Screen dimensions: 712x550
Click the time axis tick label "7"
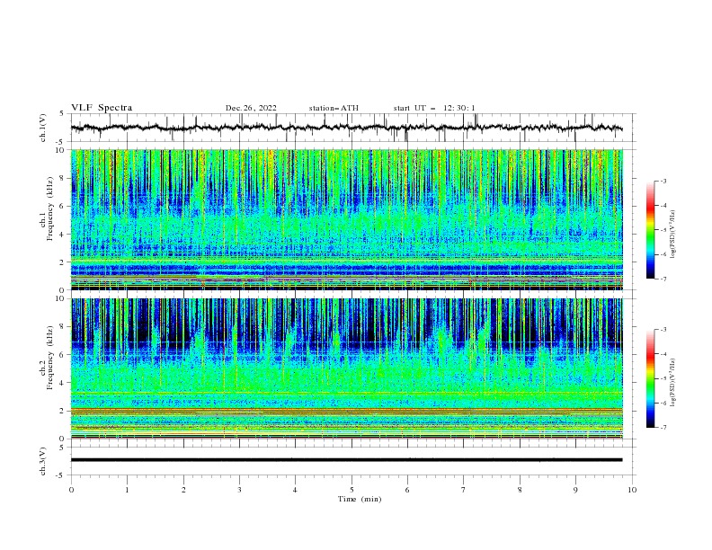pos(464,490)
